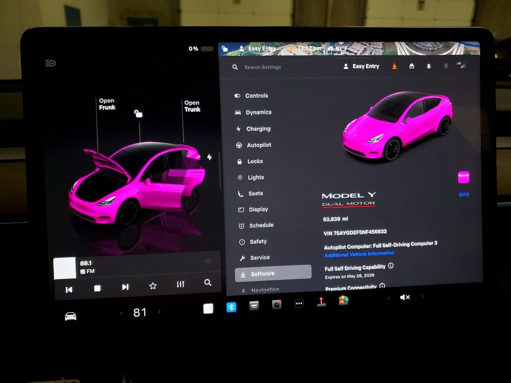Increase cabin temperature with right arrow
Screen dimensions: 511x383
pyautogui.click(x=159, y=311)
